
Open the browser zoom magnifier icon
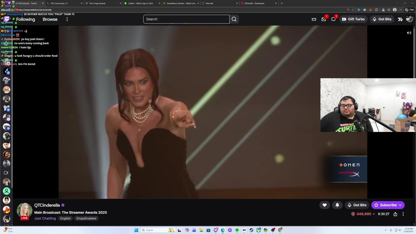click(x=348, y=10)
